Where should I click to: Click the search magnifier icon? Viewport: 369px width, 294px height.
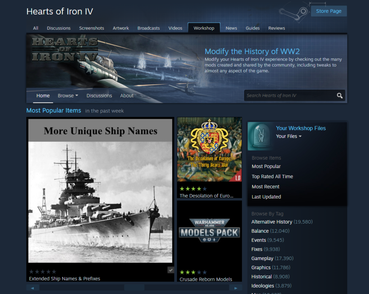[339, 95]
